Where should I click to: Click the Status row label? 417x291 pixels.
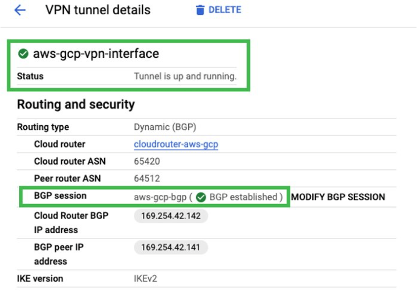(x=30, y=76)
